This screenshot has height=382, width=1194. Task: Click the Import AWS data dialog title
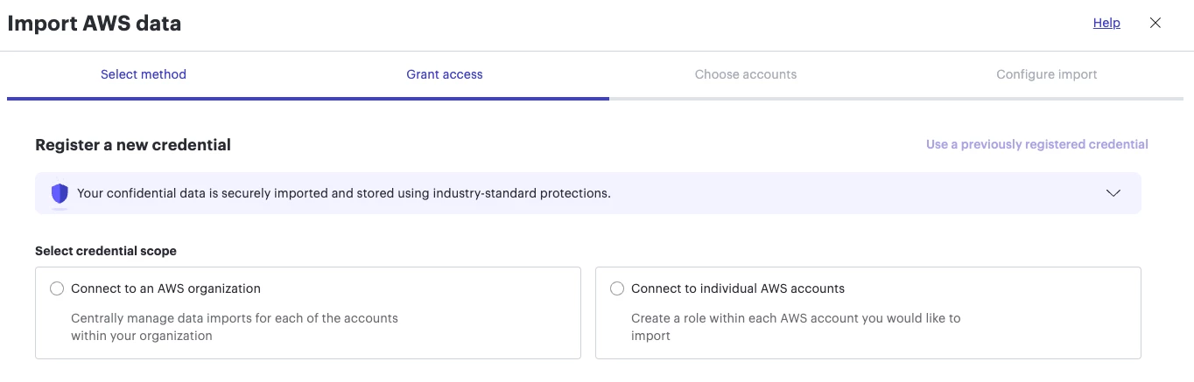pyautogui.click(x=95, y=24)
